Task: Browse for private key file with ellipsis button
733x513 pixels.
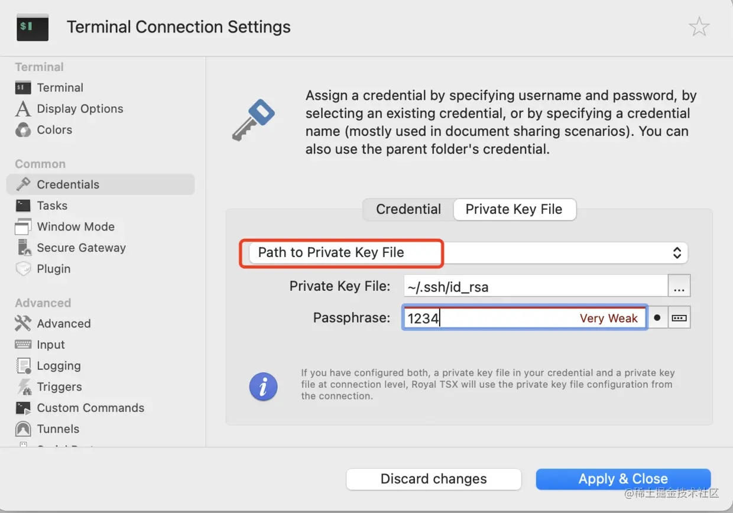Action: pyautogui.click(x=679, y=287)
